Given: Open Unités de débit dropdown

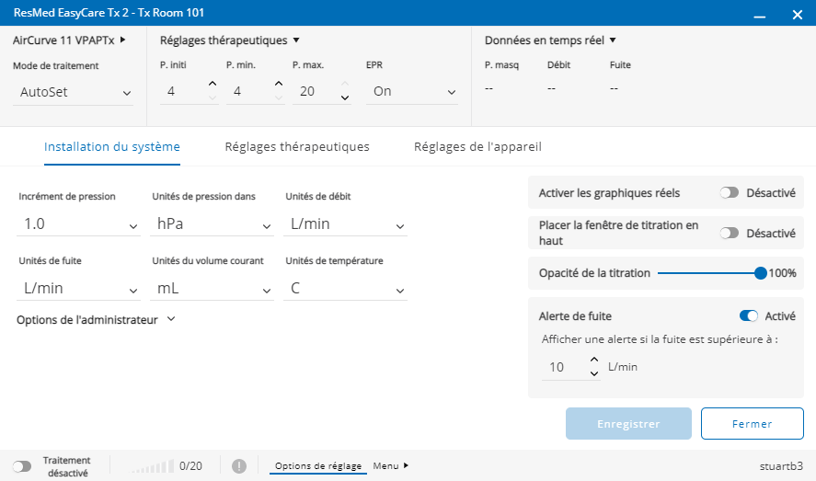Looking at the screenshot, I should (345, 224).
